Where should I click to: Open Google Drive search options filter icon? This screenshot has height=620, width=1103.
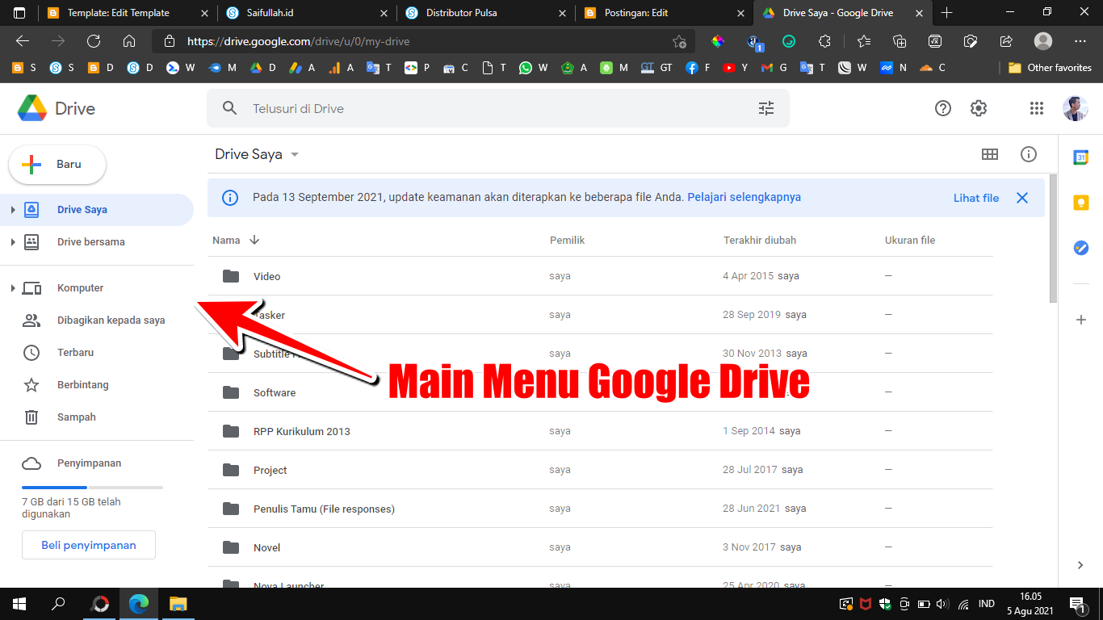(x=766, y=108)
